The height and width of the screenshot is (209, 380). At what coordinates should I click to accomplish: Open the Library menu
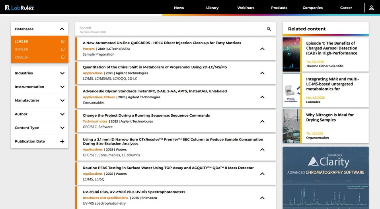212,8
